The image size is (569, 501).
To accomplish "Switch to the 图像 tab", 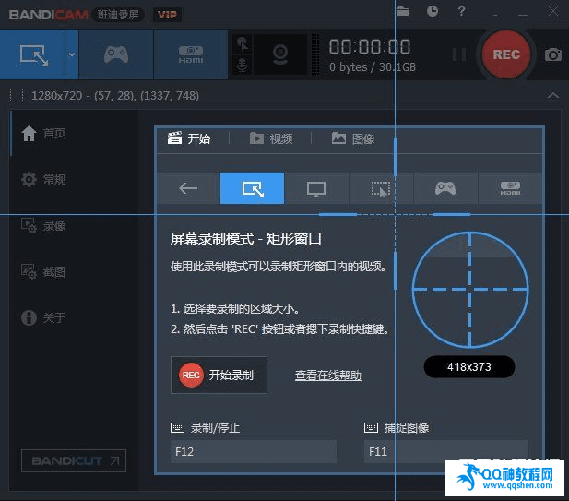I will (x=353, y=138).
